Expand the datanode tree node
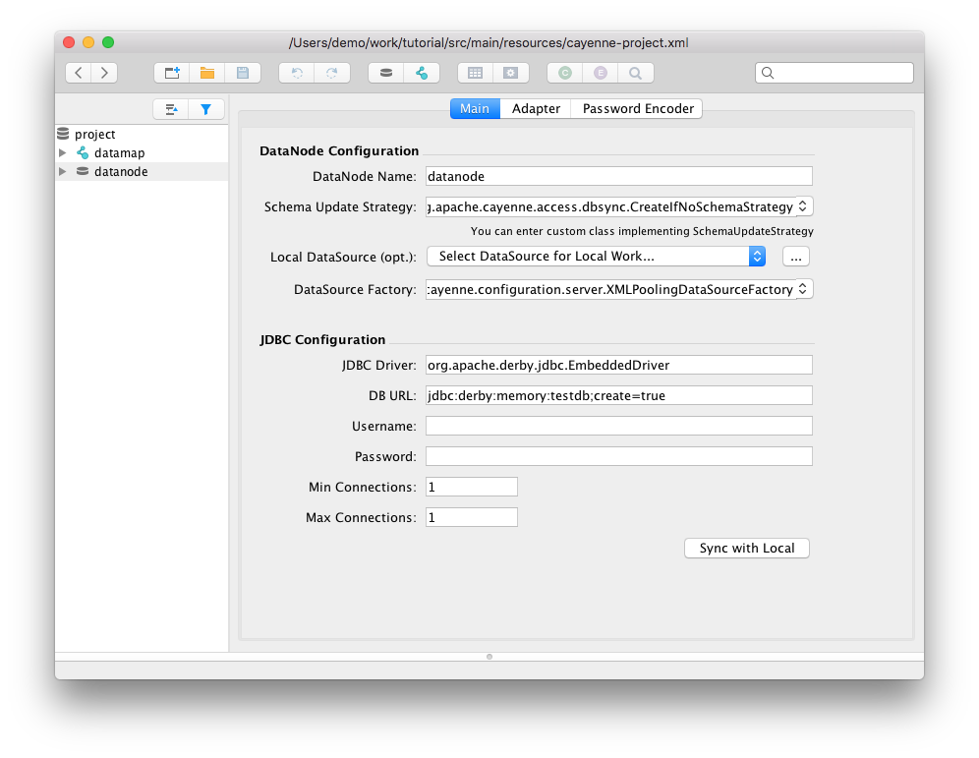This screenshot has width=979, height=758. [x=63, y=172]
